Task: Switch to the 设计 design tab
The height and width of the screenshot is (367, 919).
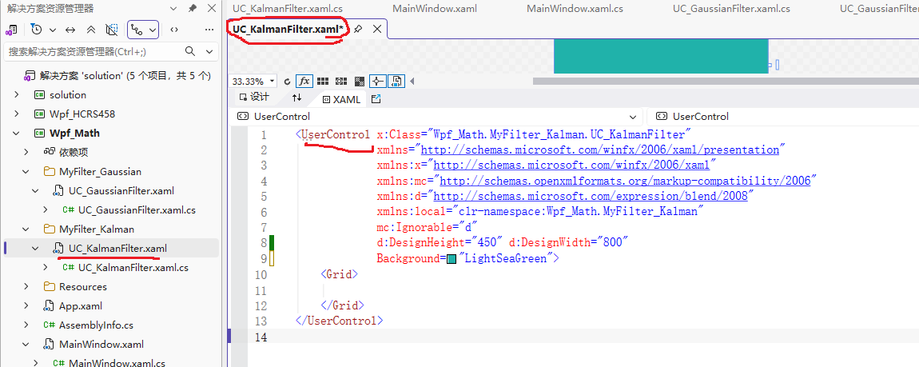Action: [254, 98]
